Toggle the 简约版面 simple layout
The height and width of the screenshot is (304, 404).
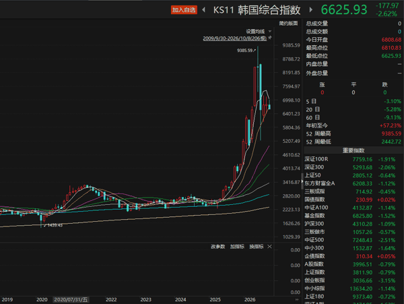click(x=288, y=24)
